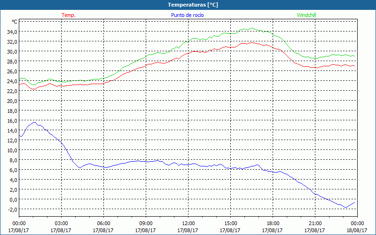
Task: Click the 15:00 time axis label
Action: (x=230, y=224)
